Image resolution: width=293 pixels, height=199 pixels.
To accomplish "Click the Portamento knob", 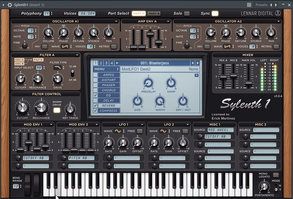I will (264, 187).
